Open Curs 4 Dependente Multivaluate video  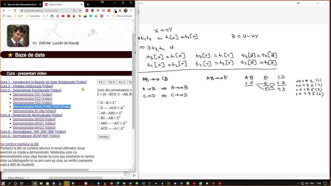pos(31,115)
